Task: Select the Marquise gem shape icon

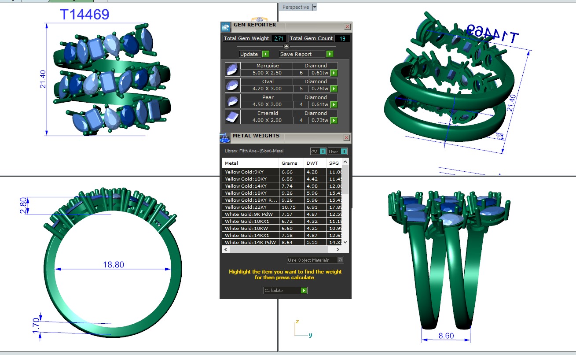Action: [231, 70]
